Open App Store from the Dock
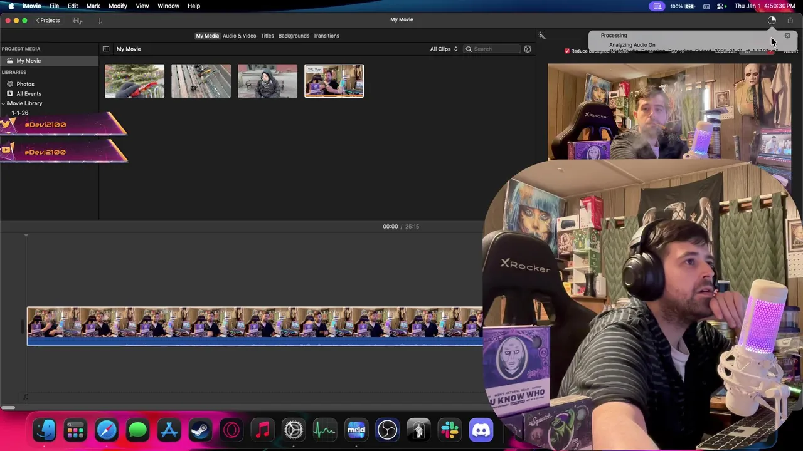 point(169,430)
